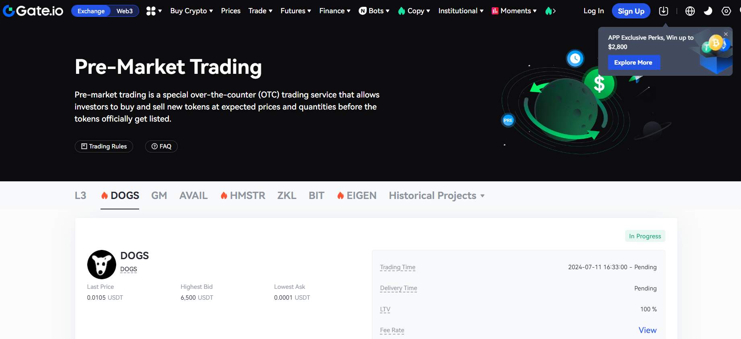
Task: Open language globe selector
Action: 690,11
